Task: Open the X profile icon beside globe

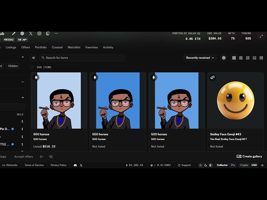Action: [30, 33]
